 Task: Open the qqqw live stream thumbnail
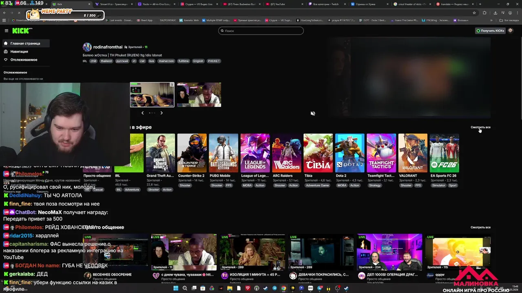[x=458, y=252]
